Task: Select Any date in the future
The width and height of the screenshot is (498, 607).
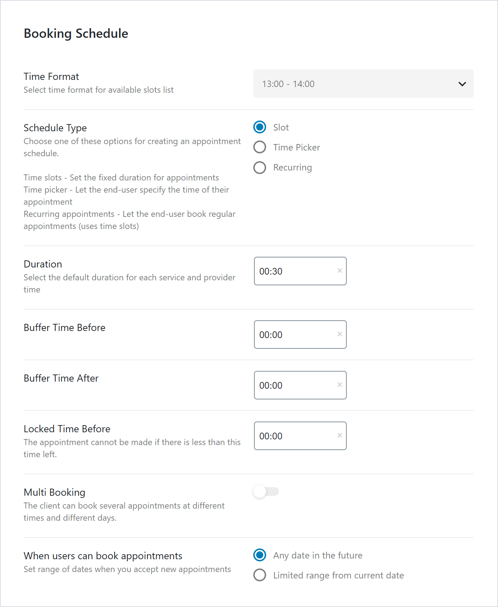Action: coord(260,555)
